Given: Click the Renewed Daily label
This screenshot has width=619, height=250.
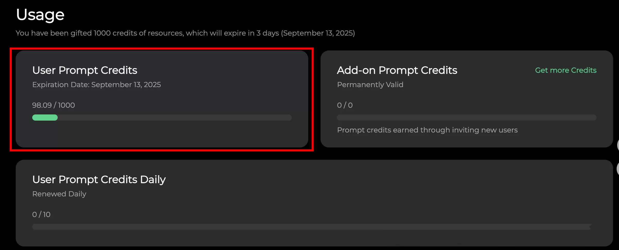Looking at the screenshot, I should point(59,194).
